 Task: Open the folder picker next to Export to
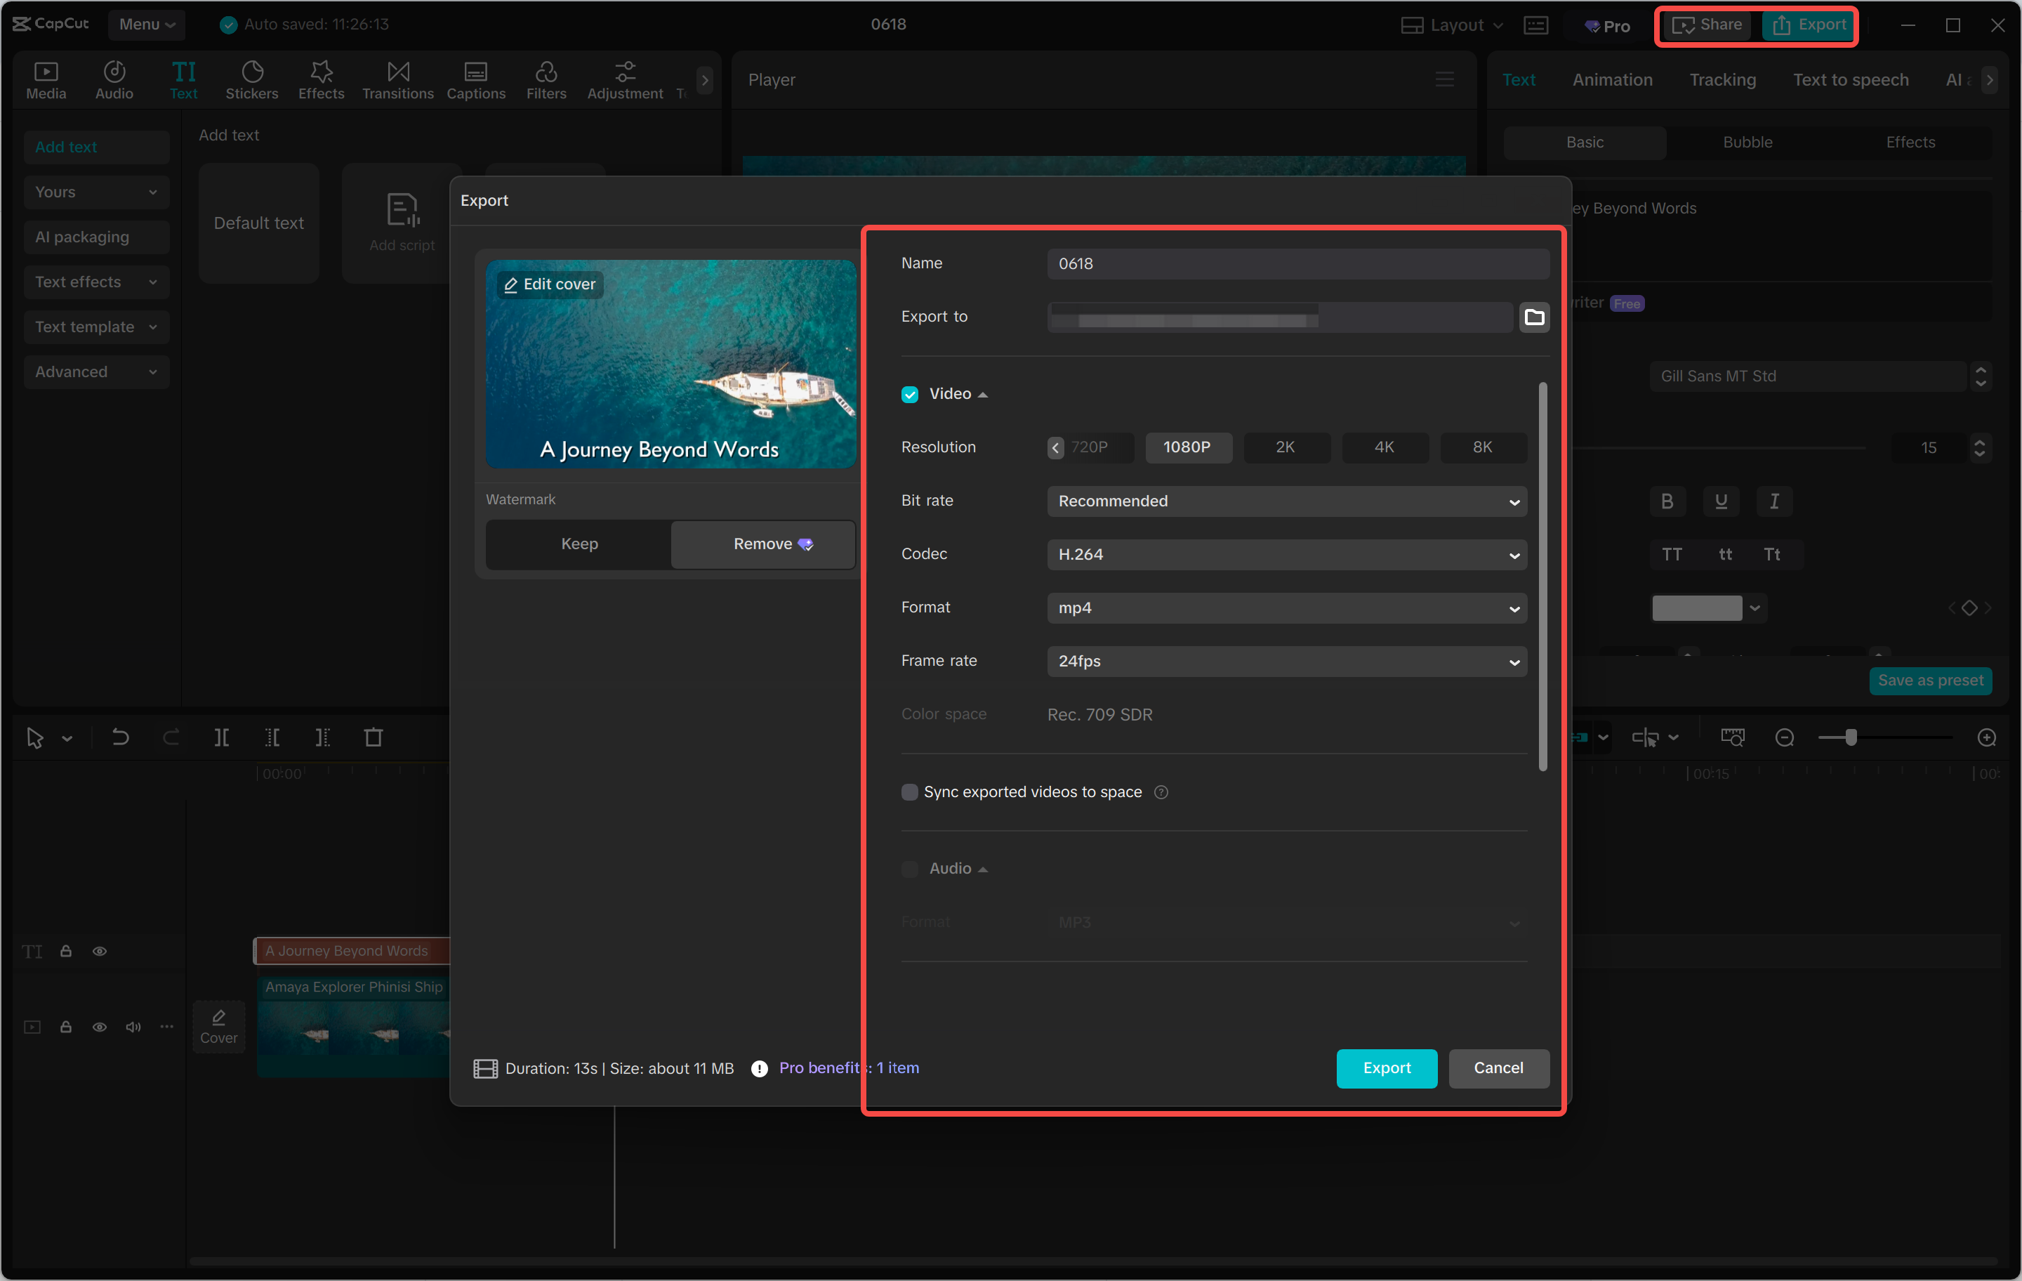[1534, 317]
